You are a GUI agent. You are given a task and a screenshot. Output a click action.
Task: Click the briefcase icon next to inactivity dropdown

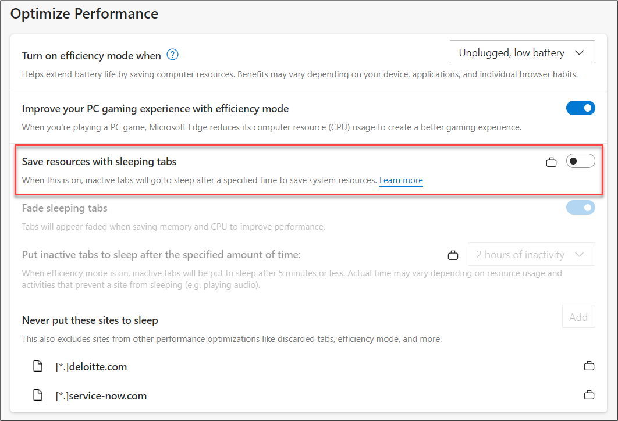(x=453, y=255)
